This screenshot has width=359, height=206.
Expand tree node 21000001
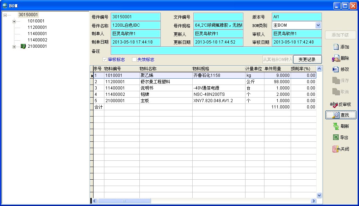[13, 46]
